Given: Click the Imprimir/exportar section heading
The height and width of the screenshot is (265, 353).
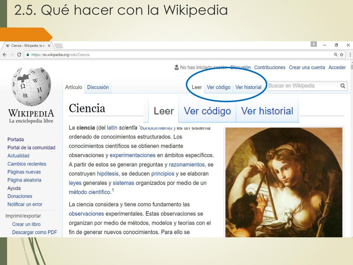Looking at the screenshot, I should click(23, 216).
